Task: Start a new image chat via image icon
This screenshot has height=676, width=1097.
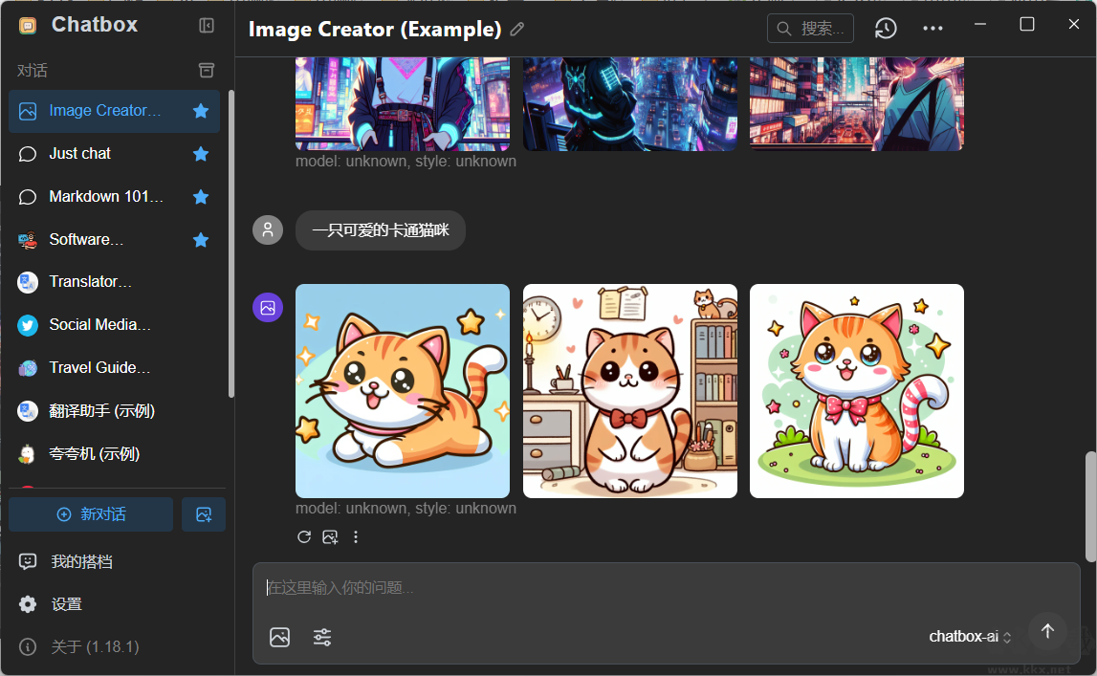Action: [203, 514]
